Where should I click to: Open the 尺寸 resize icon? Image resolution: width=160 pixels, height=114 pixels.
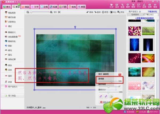pos(139,6)
